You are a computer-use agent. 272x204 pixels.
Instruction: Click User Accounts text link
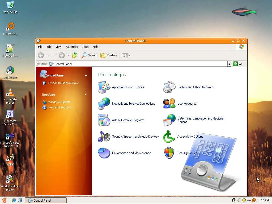[187, 104]
